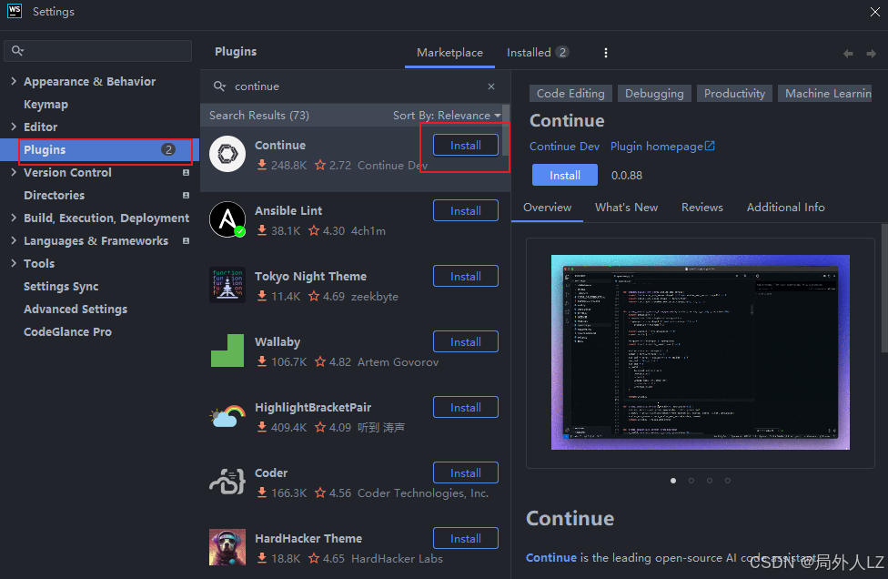Click the Debugging tag

point(654,94)
